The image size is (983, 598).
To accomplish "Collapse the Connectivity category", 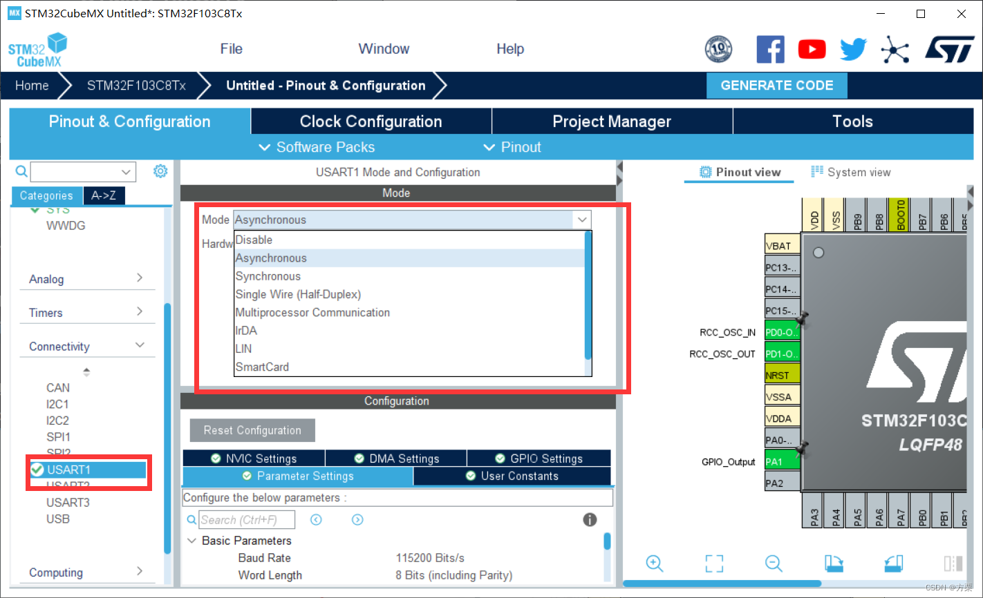I will click(86, 346).
